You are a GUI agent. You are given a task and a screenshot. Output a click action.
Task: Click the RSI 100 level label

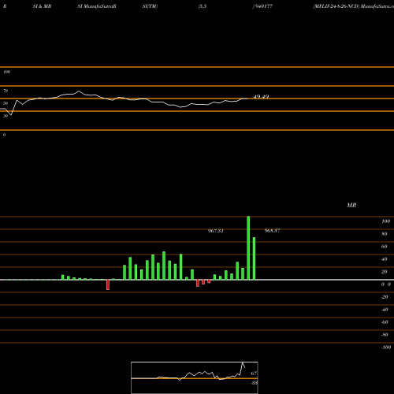click(x=6, y=72)
